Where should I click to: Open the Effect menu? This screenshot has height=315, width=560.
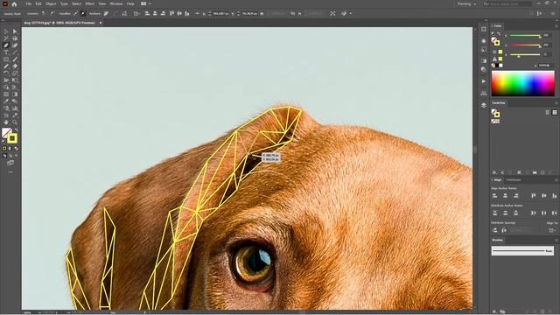click(89, 3)
